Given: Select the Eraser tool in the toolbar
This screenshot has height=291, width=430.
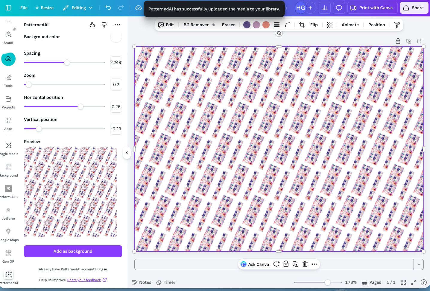Looking at the screenshot, I should [x=228, y=24].
